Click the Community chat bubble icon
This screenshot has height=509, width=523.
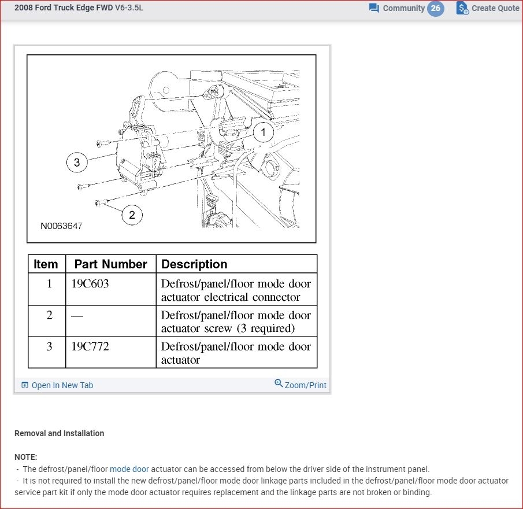[x=374, y=8]
